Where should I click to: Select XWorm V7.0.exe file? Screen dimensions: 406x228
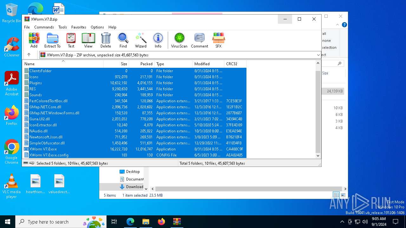(x=135, y=149)
